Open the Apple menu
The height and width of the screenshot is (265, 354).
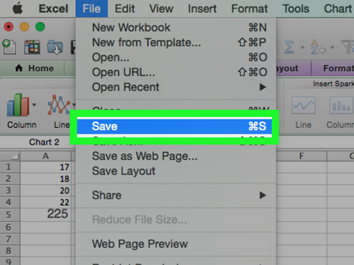click(x=18, y=9)
